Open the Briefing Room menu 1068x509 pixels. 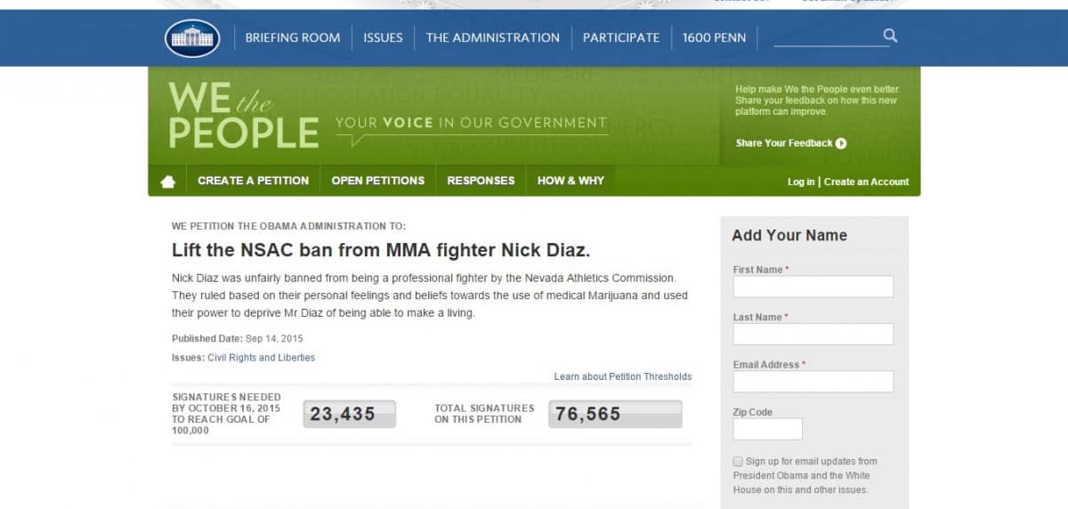293,37
